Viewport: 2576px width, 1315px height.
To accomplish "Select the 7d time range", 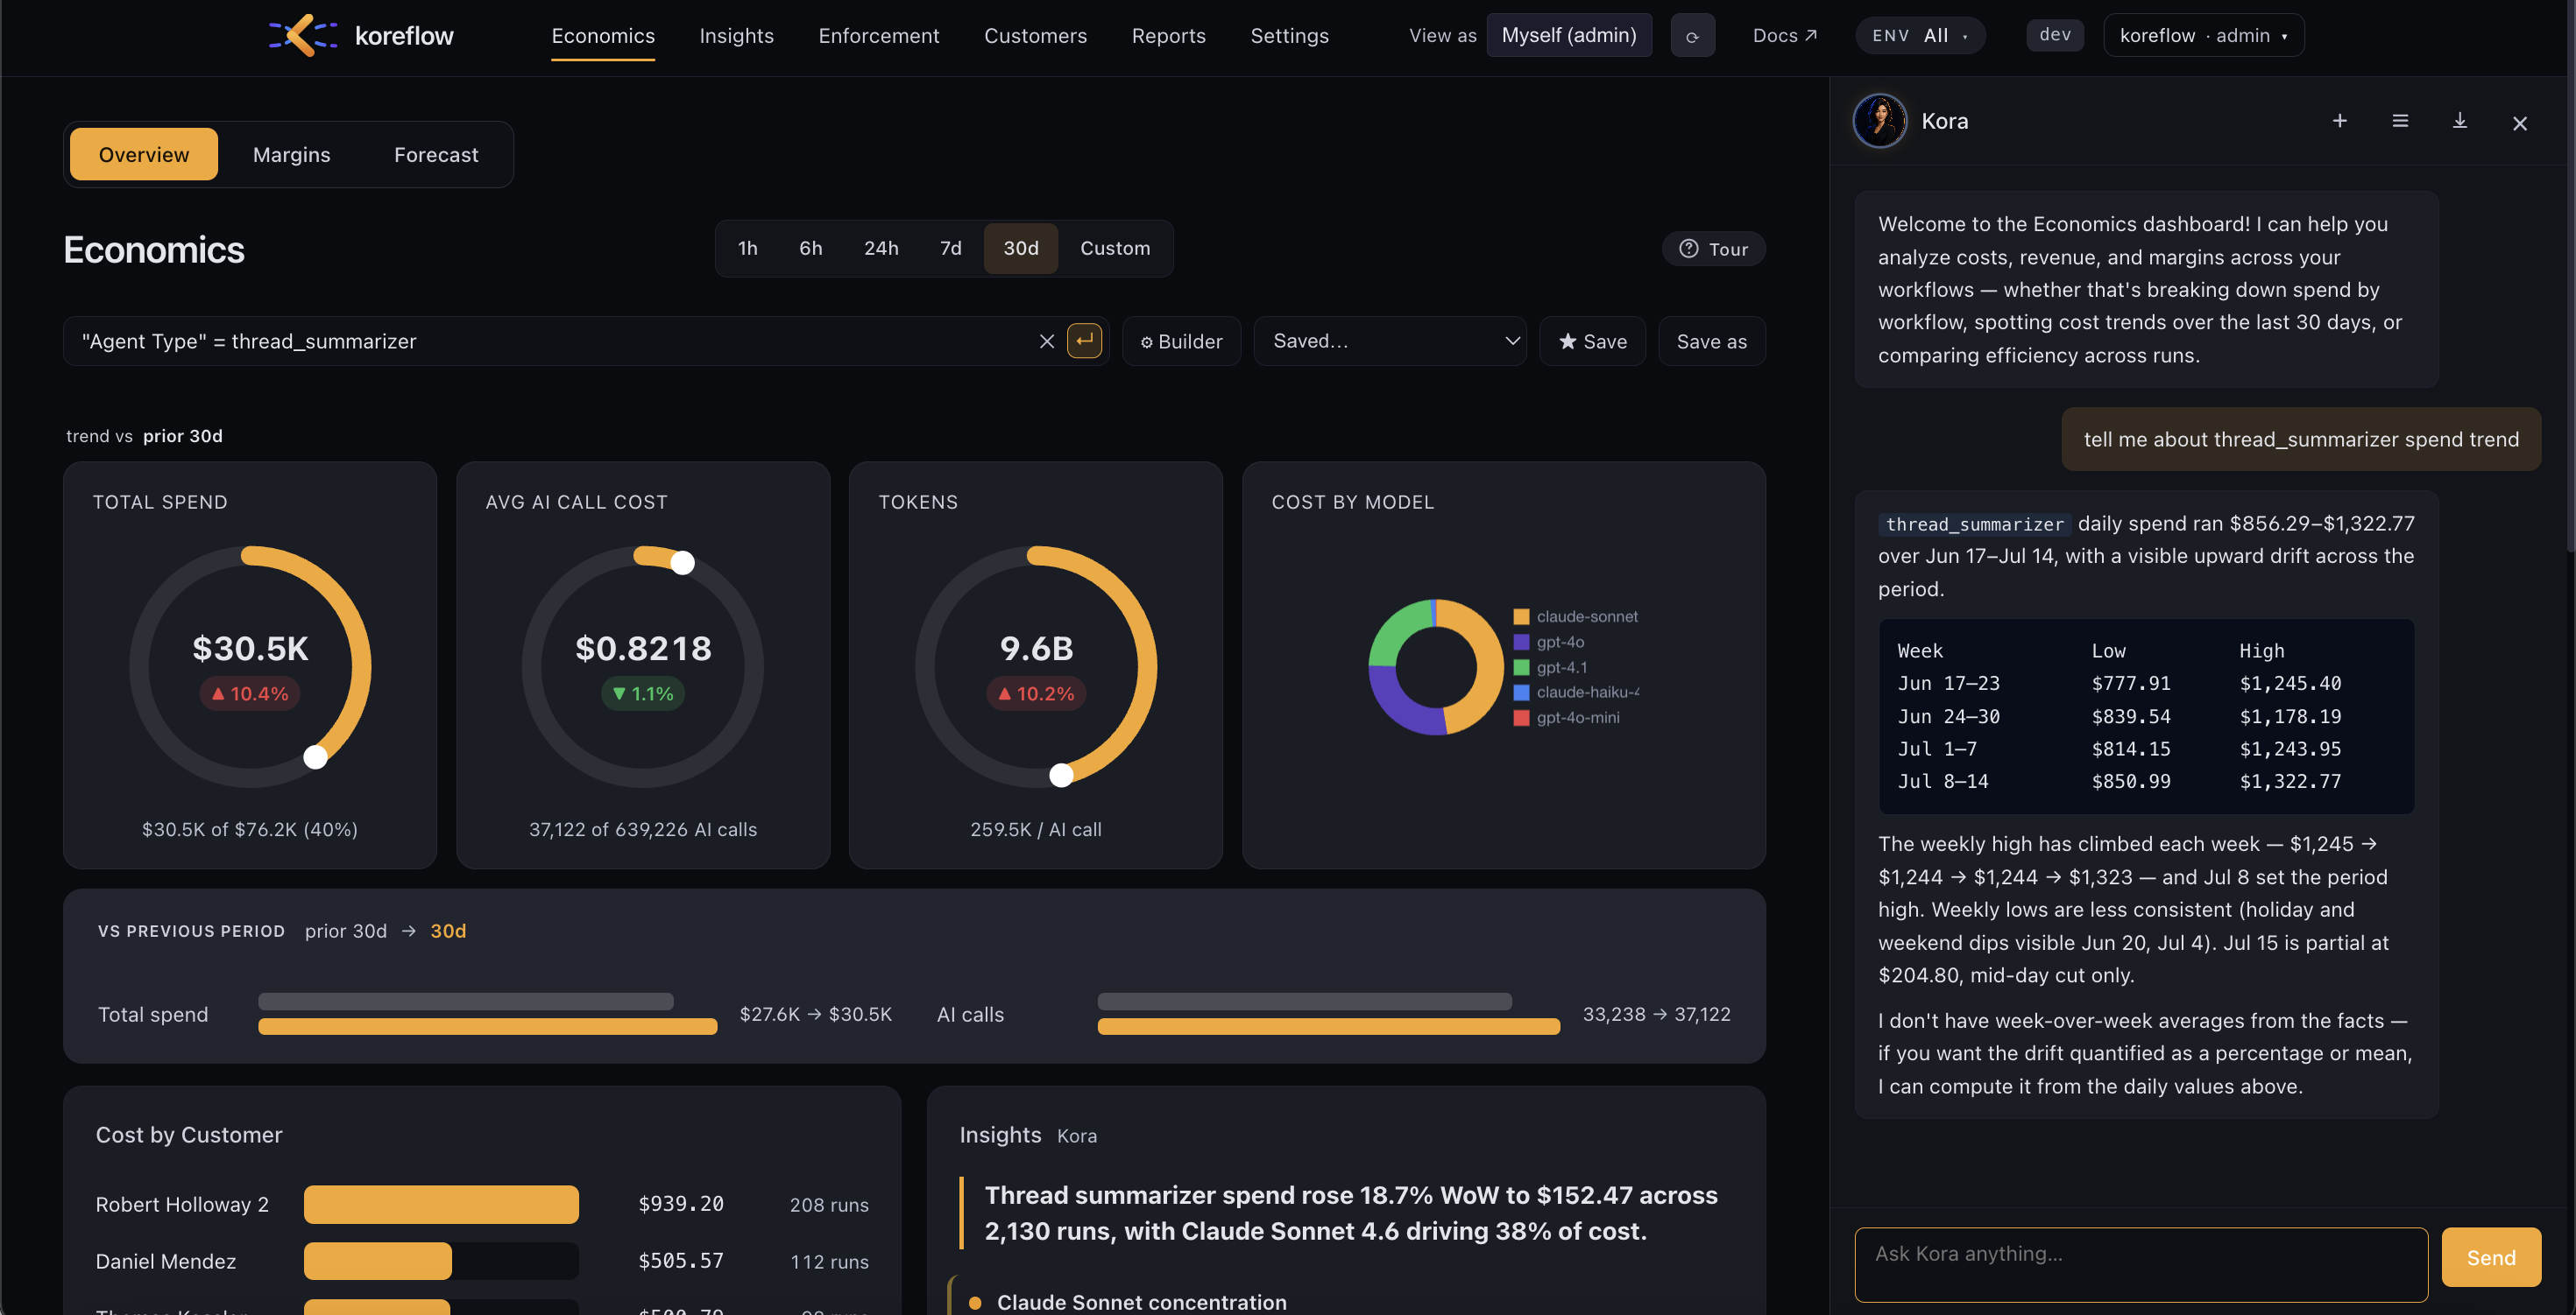I will (950, 249).
